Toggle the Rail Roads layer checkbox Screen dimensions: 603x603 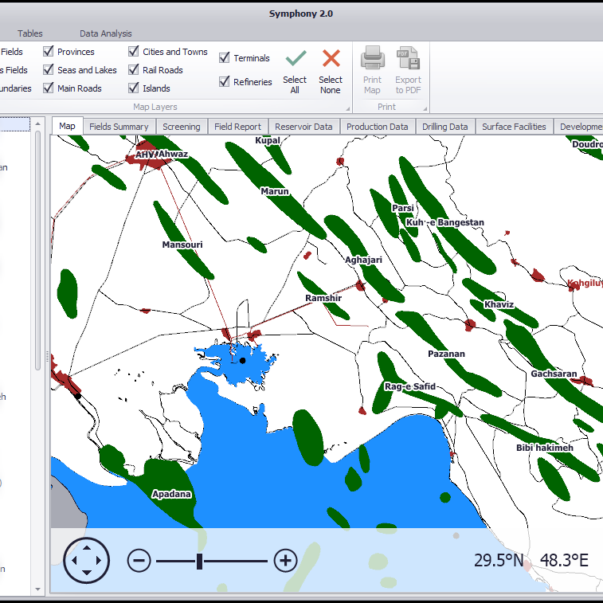pos(134,70)
